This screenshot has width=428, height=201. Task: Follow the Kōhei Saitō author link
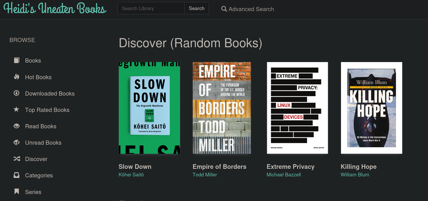pos(131,175)
